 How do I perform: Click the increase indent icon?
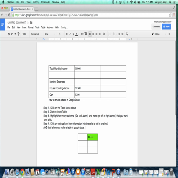pyautogui.click(x=122, y=34)
